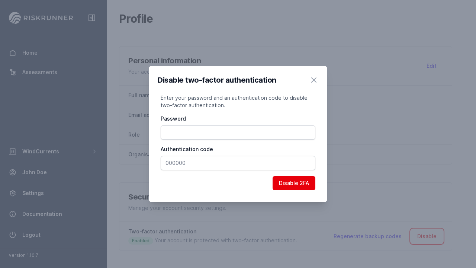476x268 pixels.
Task: Click the Logout power icon
Action: [x=13, y=235]
